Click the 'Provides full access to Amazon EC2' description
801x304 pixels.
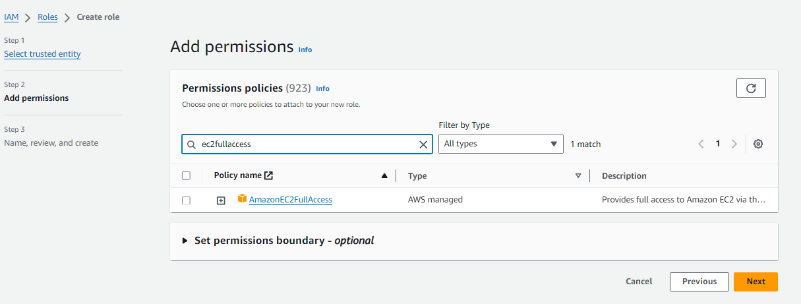point(683,199)
